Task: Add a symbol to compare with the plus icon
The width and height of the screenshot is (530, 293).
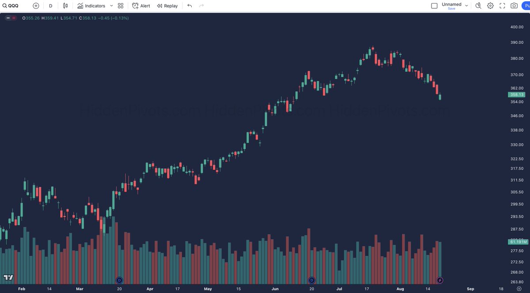Action: pos(36,6)
